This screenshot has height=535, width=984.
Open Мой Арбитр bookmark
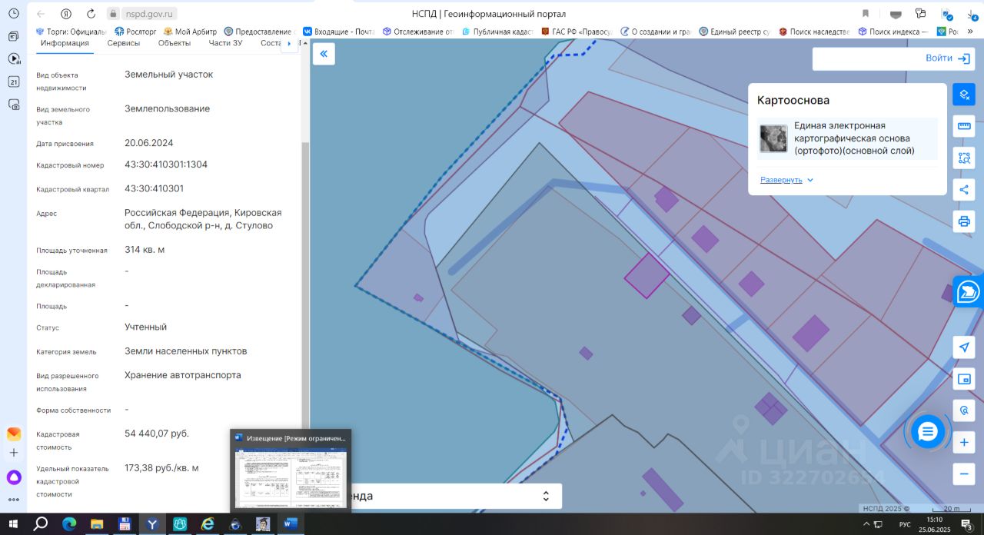[190, 32]
